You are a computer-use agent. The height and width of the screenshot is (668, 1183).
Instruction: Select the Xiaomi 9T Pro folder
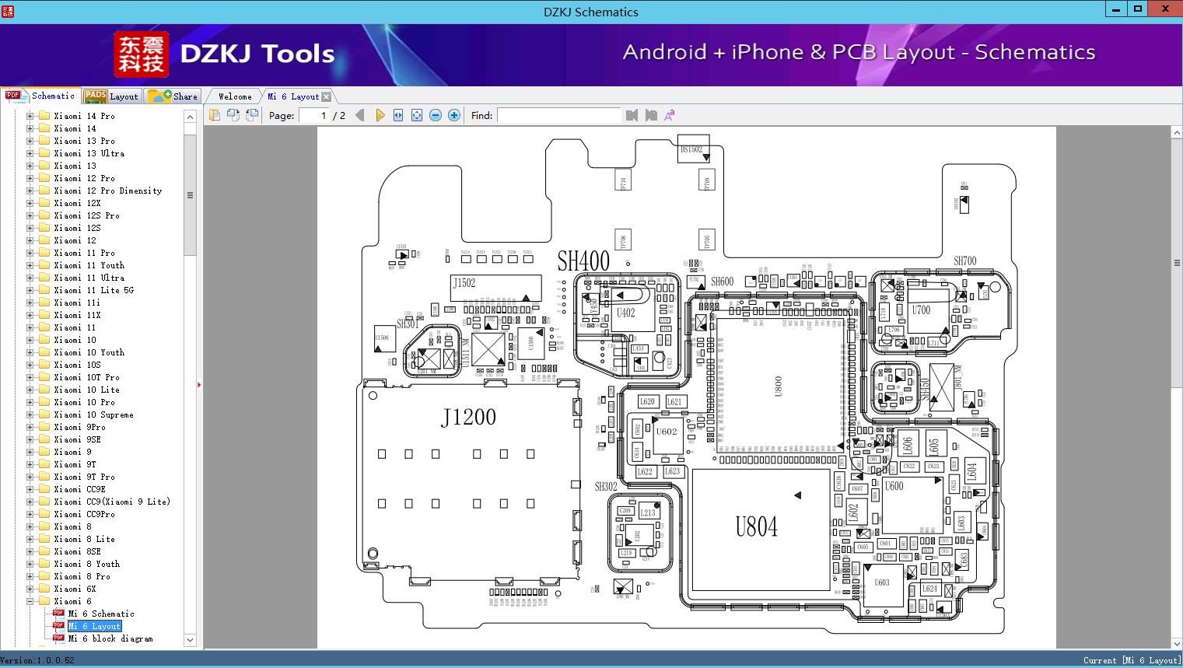pos(84,477)
